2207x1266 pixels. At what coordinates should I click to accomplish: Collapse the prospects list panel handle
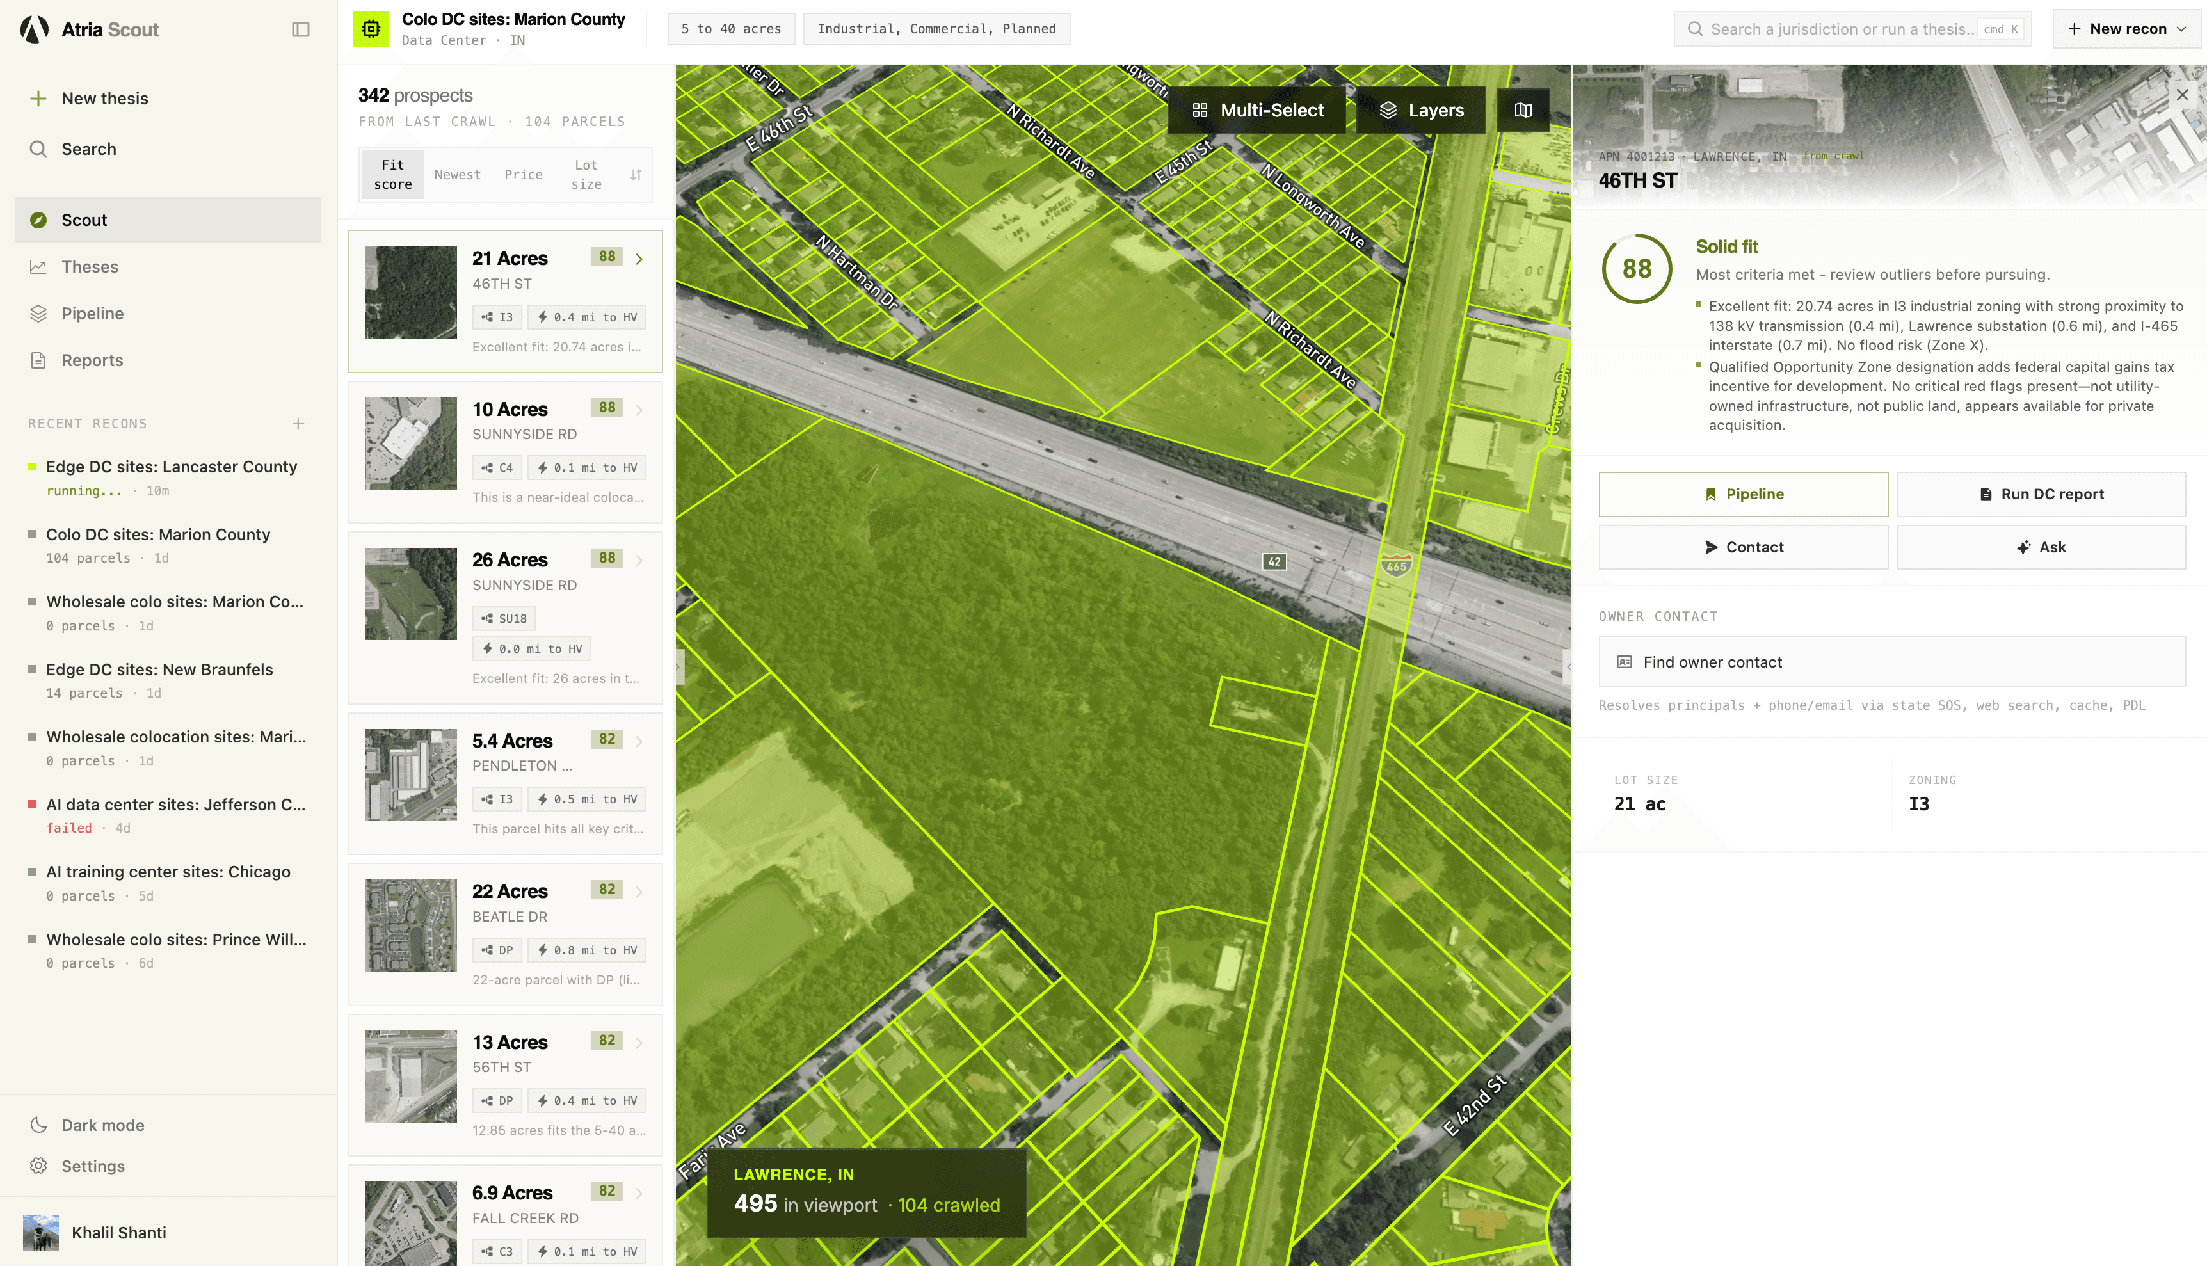(x=679, y=667)
